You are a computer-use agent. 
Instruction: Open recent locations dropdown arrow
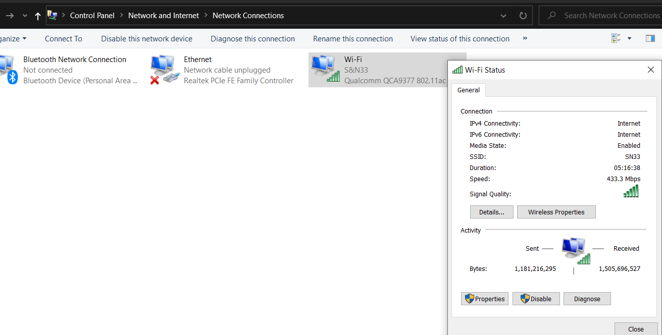(25, 16)
